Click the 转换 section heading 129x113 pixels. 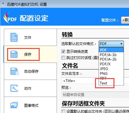tap(67, 35)
